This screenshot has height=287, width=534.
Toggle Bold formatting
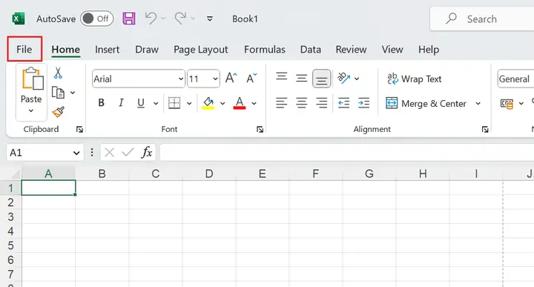101,102
